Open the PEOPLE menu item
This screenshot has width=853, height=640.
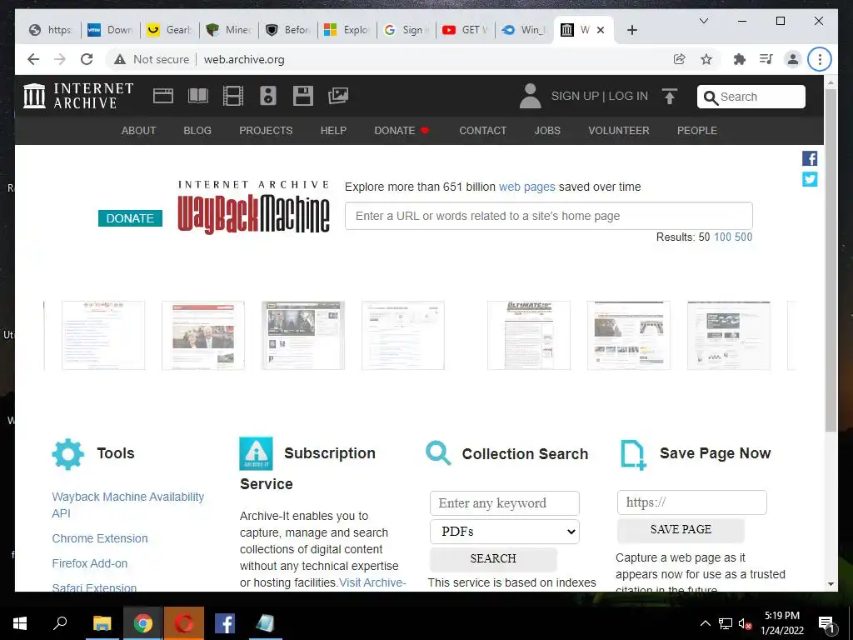pyautogui.click(x=697, y=131)
